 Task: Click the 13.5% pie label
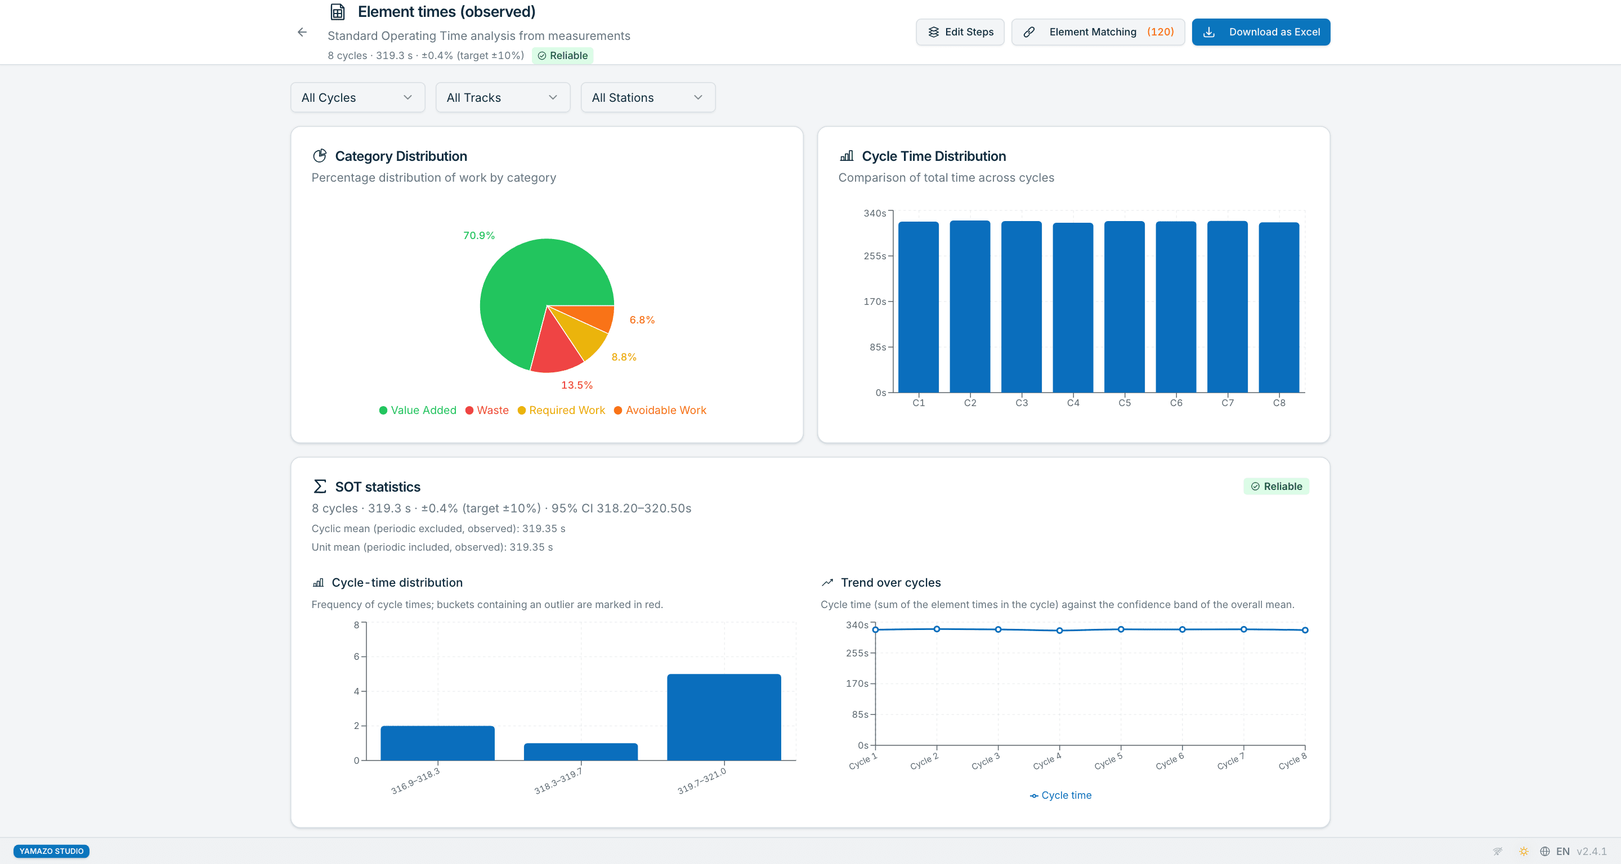(576, 385)
